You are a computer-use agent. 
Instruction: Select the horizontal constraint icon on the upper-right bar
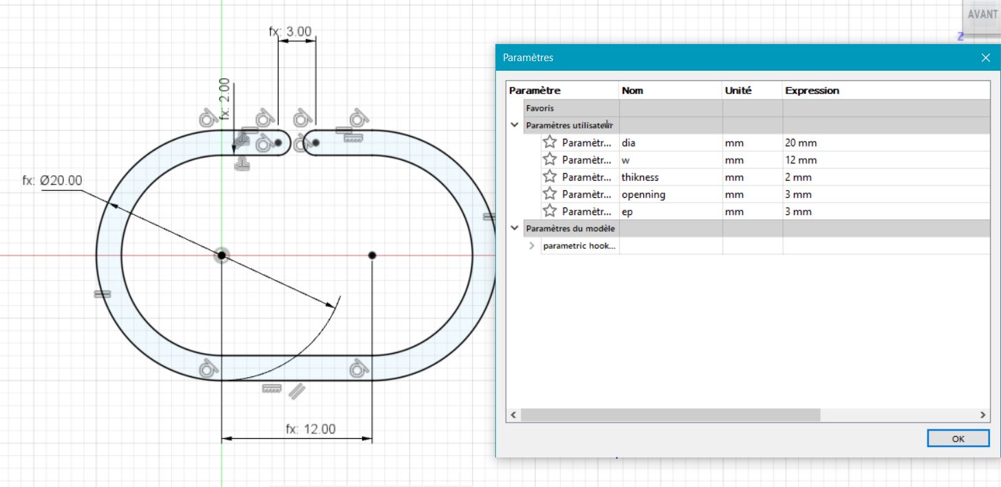coord(343,129)
